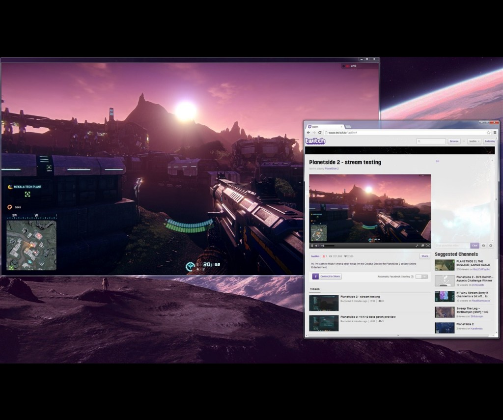Pause the Twitch stream player
The width and height of the screenshot is (503, 420).
pyautogui.click(x=312, y=246)
